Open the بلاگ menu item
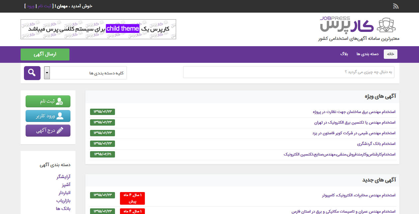Image resolution: width=419 pixels, height=214 pixels. pos(344,54)
